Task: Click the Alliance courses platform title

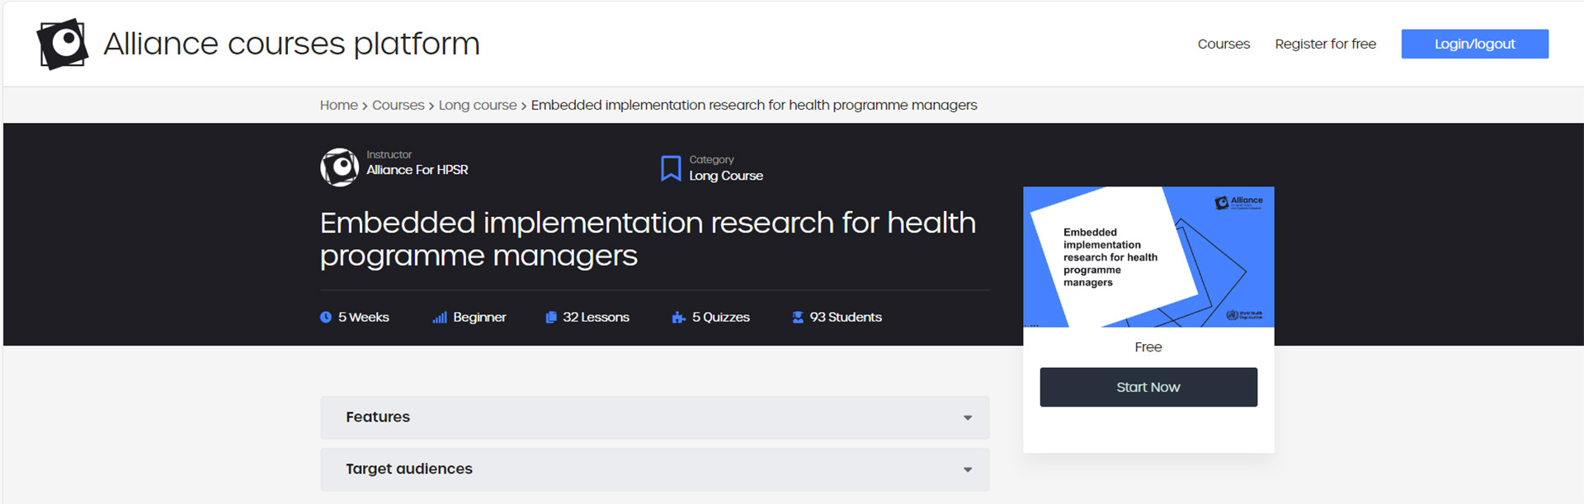Action: click(x=291, y=44)
